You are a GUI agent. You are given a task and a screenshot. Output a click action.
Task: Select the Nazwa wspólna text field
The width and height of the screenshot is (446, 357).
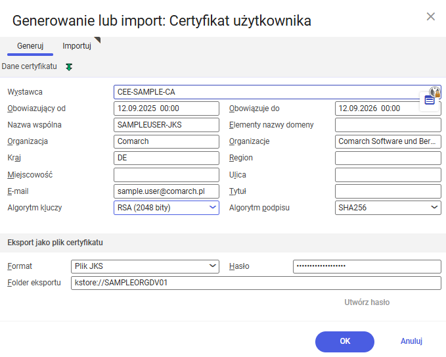[166, 125]
